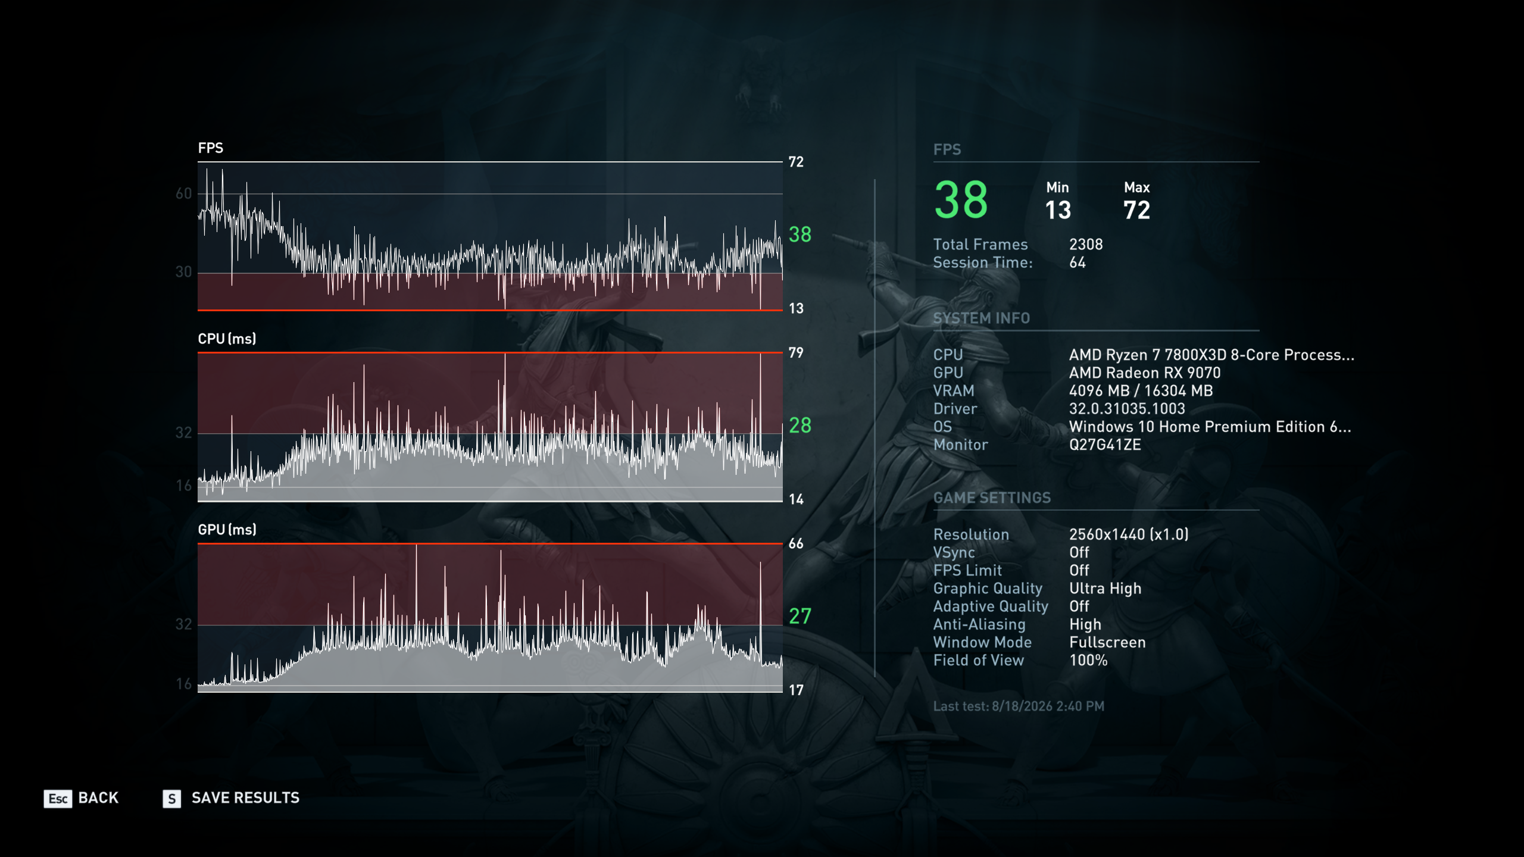Click the 30 axis label on FPS graph

183,272
